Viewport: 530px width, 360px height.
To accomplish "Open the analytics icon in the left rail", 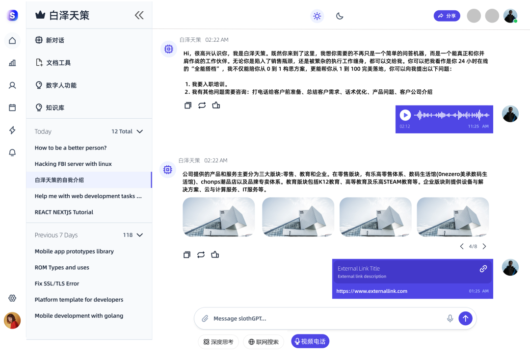I will coord(12,63).
